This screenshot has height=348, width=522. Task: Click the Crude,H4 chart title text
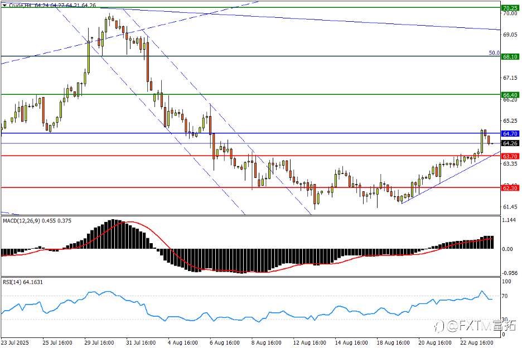coord(21,6)
